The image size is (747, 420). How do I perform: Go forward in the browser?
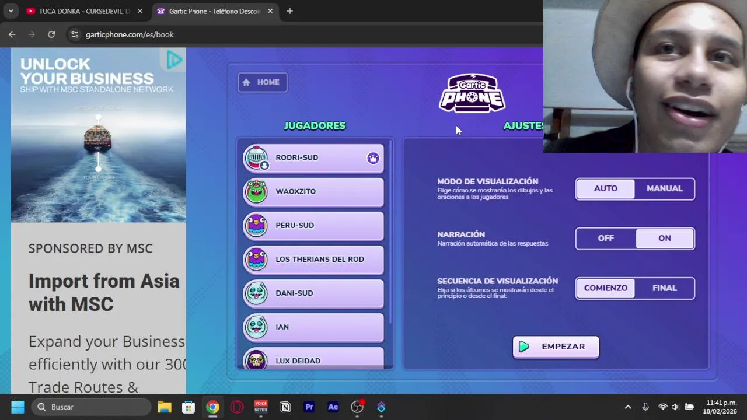tap(32, 34)
